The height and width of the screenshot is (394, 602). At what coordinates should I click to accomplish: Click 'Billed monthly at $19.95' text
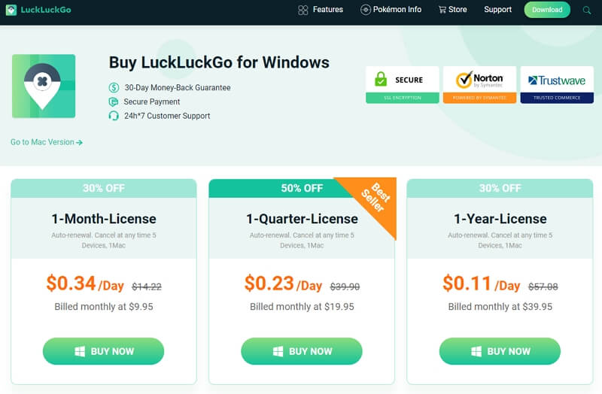pos(302,307)
